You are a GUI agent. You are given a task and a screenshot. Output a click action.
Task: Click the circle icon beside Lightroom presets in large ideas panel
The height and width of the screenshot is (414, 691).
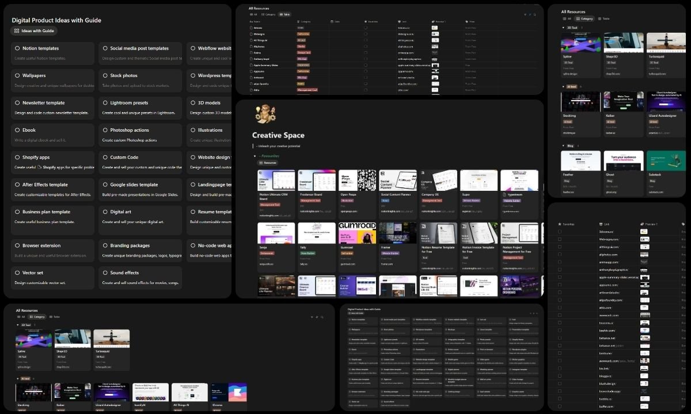click(105, 103)
